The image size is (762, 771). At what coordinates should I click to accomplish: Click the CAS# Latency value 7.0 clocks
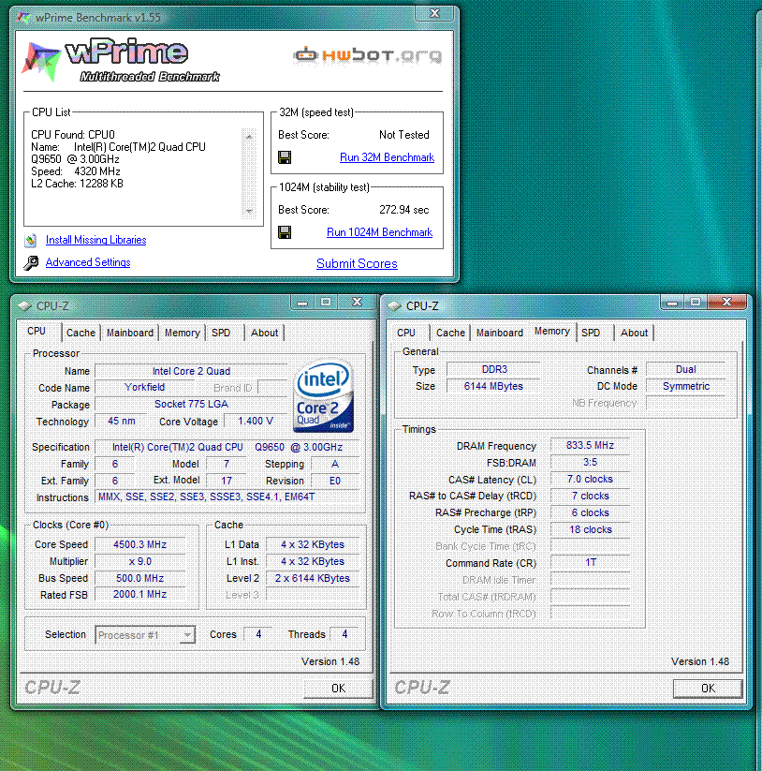point(590,479)
